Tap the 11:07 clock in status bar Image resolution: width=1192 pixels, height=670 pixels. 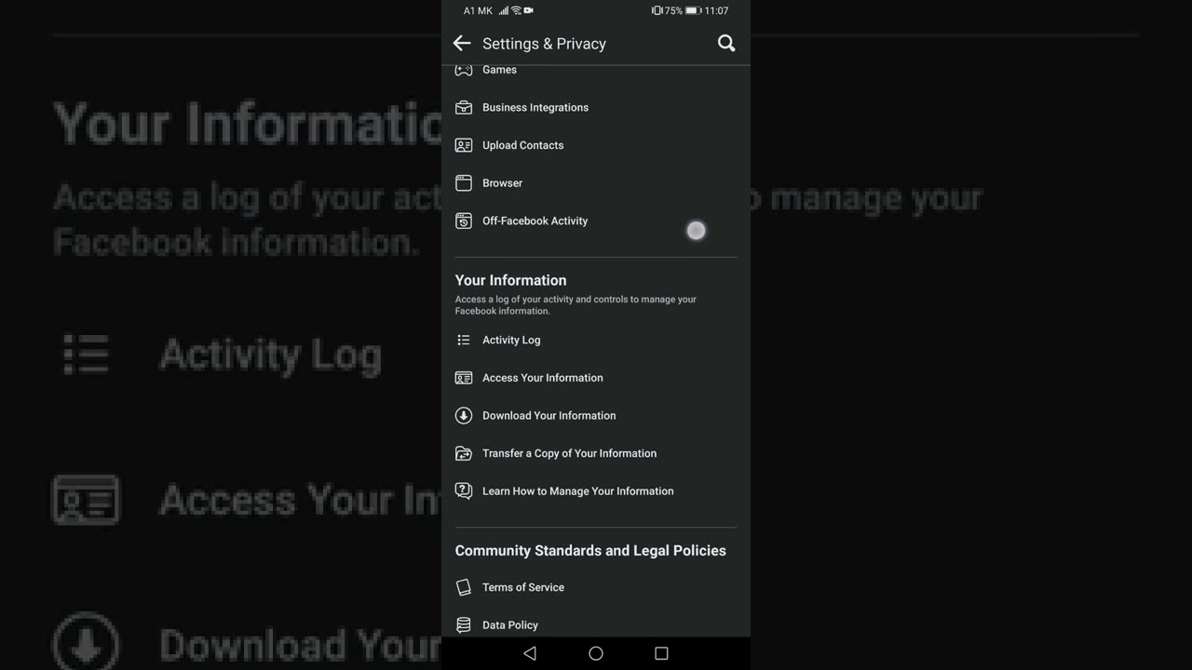(716, 10)
